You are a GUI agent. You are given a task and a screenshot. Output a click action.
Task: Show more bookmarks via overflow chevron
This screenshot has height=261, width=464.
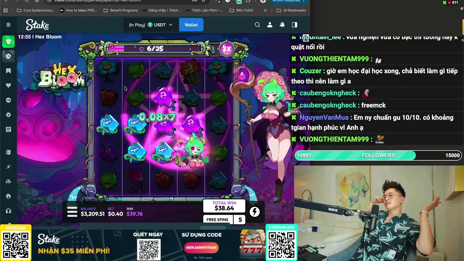265,11
